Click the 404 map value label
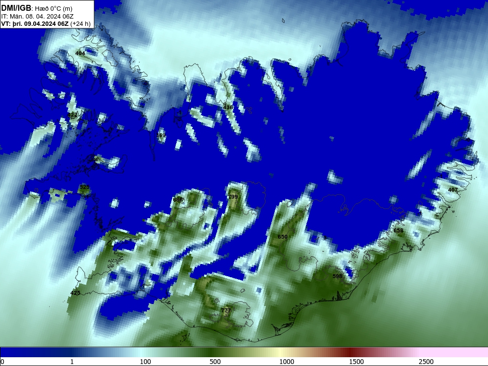This screenshot has width=488, height=366. click(80, 54)
